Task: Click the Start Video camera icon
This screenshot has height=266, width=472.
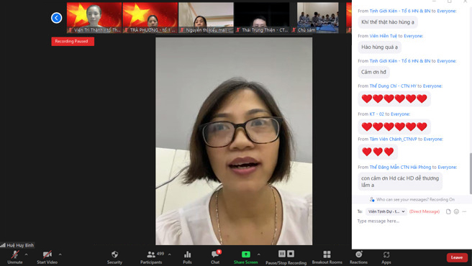Action: tap(47, 254)
